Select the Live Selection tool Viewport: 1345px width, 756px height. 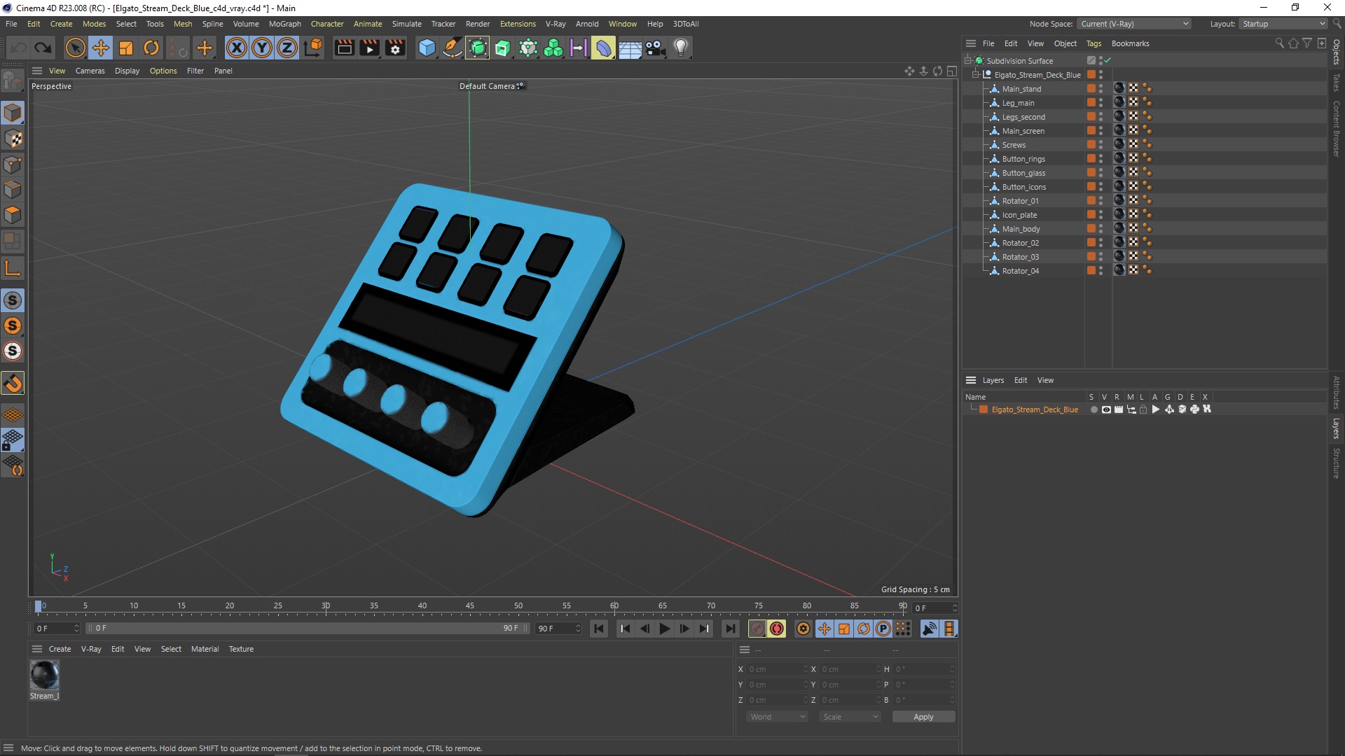tap(75, 48)
